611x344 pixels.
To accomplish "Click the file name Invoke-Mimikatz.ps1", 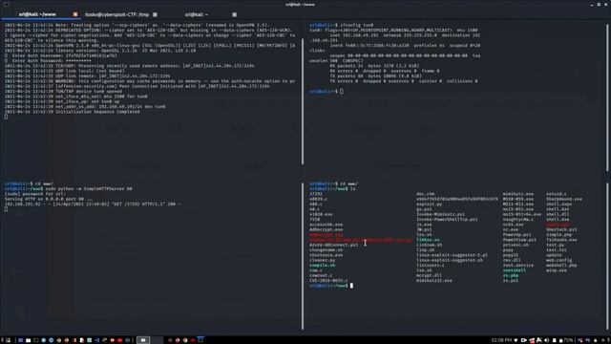I will pyautogui.click(x=440, y=214).
